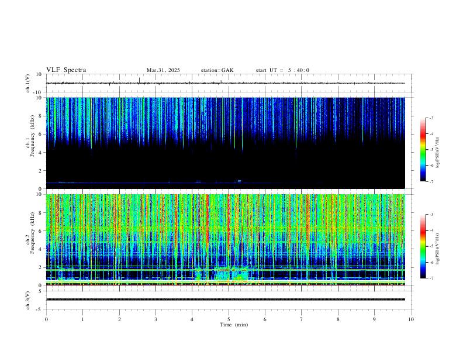Click time axis tick label "6"
The width and height of the screenshot is (463, 358).
coord(265,319)
